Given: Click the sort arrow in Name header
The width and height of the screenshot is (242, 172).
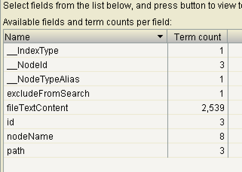Looking at the screenshot, I should click(x=161, y=37).
